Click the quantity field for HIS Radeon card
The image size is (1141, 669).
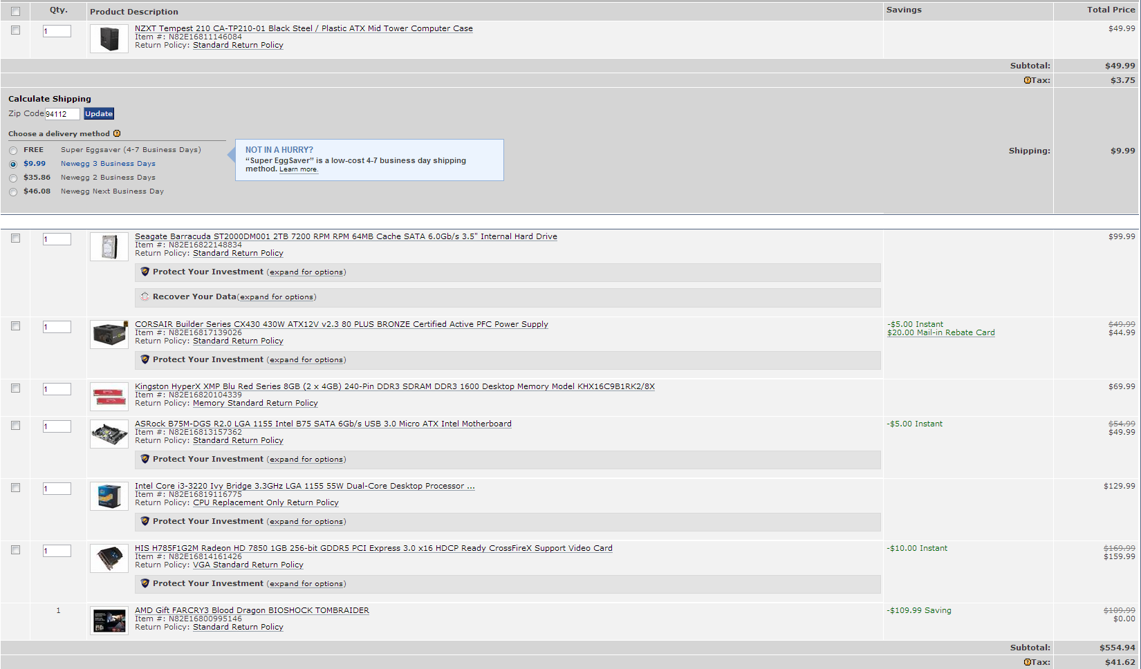[x=57, y=551]
